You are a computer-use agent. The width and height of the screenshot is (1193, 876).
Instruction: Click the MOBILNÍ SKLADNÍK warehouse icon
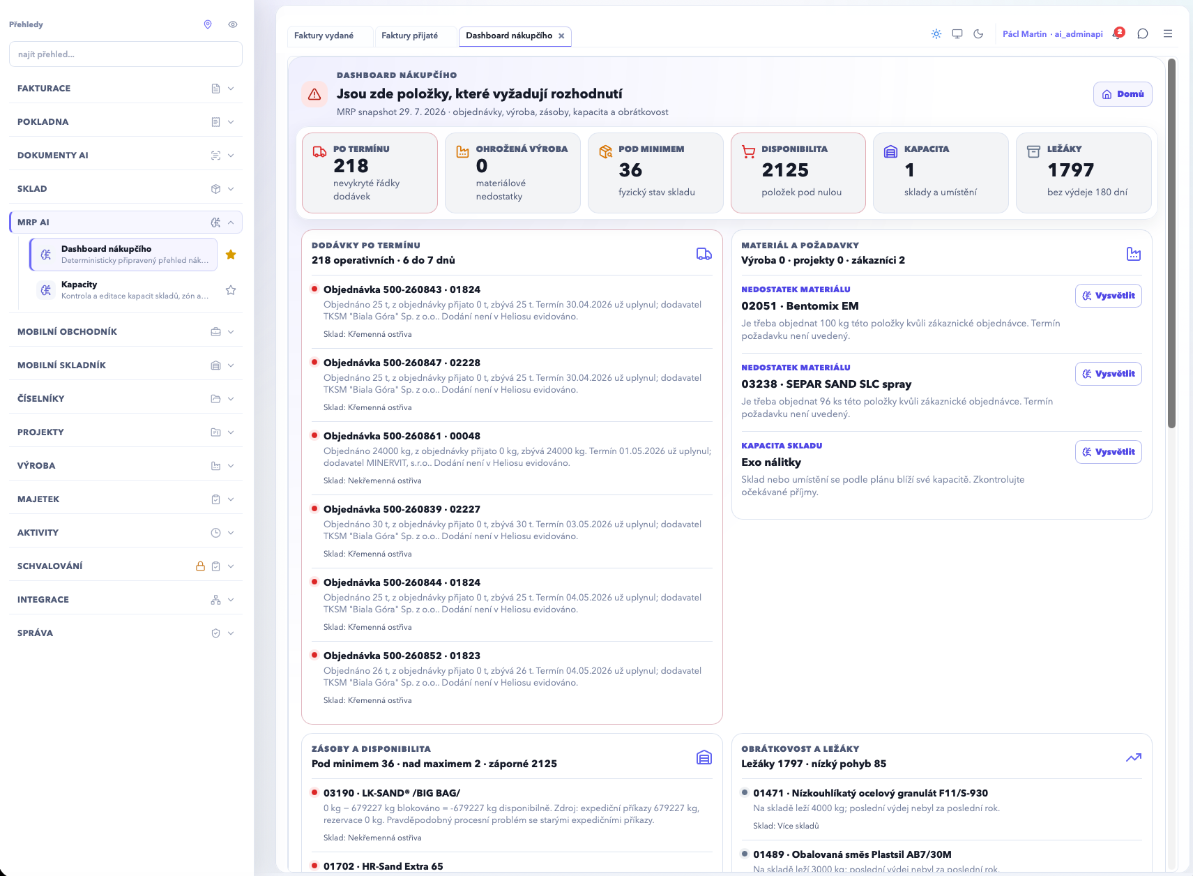pos(215,365)
